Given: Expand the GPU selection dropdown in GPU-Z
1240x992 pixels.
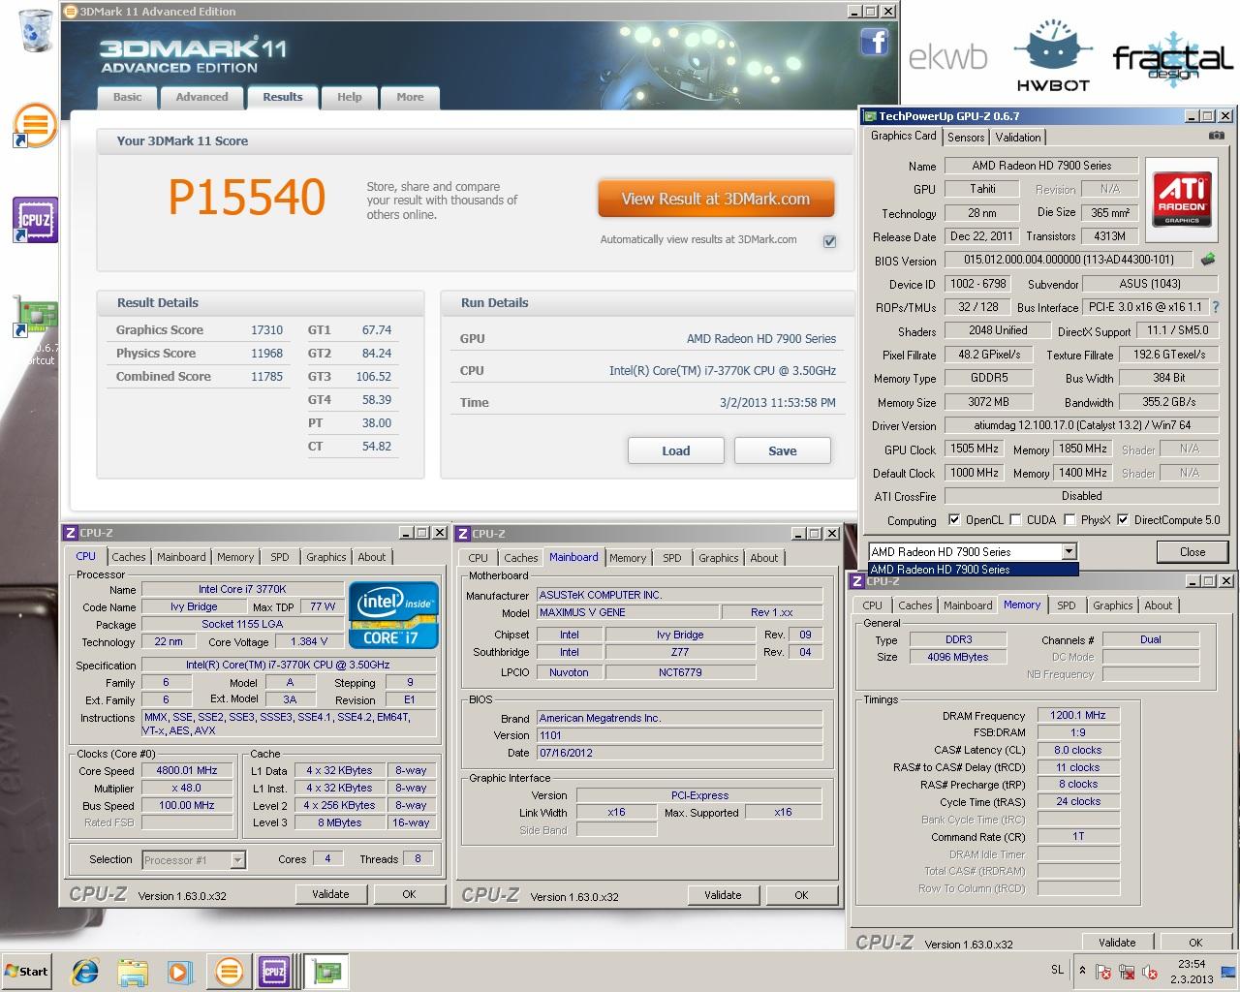Looking at the screenshot, I should click(x=1069, y=551).
